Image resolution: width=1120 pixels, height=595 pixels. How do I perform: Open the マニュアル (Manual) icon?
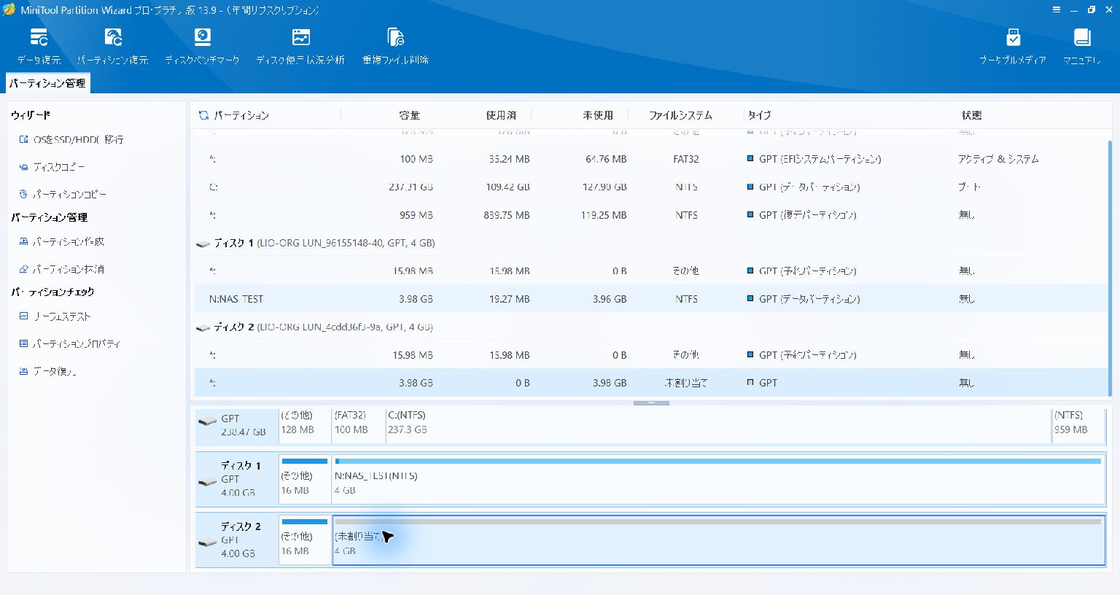1081,47
